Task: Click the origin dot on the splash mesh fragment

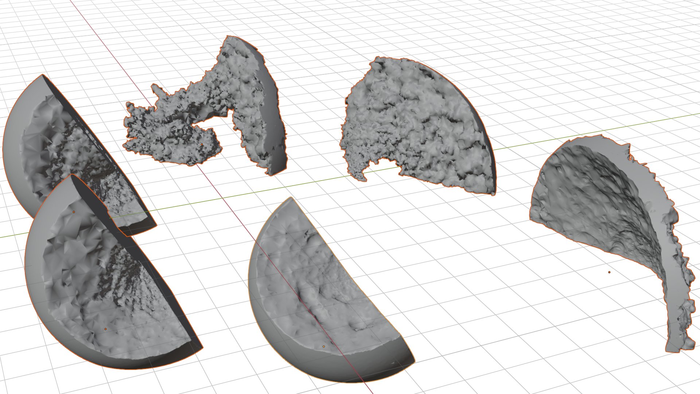Action: [x=202, y=144]
